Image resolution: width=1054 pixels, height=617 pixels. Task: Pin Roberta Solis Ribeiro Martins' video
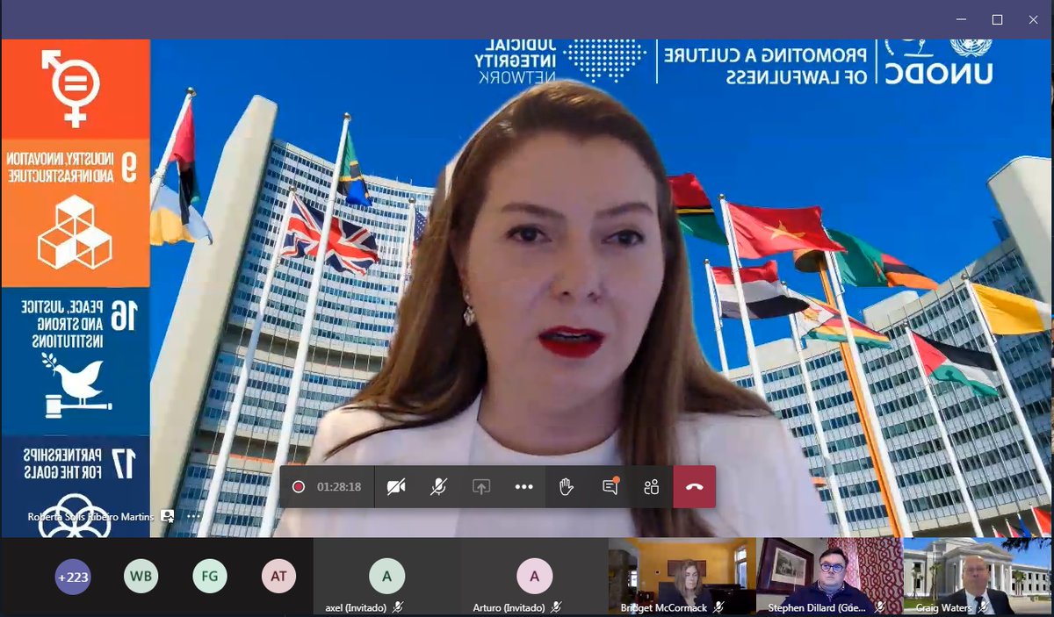pyautogui.click(x=168, y=517)
